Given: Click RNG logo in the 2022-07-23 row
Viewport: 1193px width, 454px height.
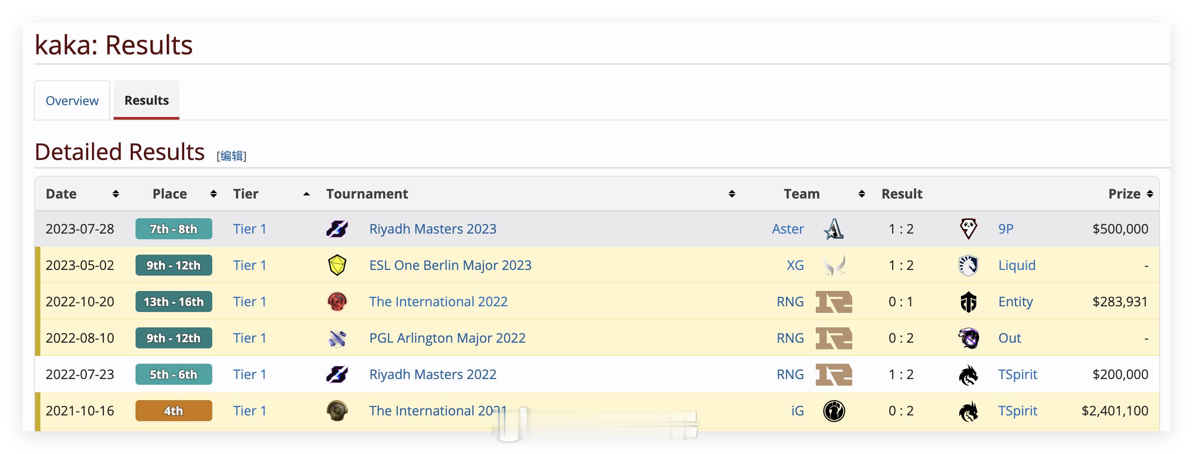Looking at the screenshot, I should pos(834,374).
